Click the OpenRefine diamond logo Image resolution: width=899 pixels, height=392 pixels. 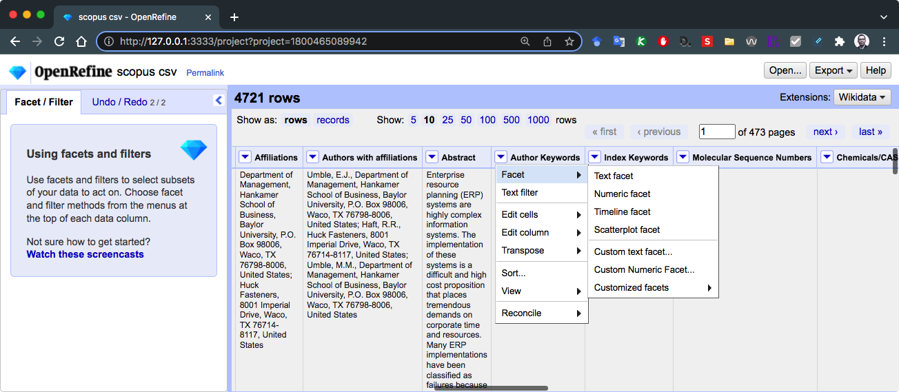(x=17, y=72)
